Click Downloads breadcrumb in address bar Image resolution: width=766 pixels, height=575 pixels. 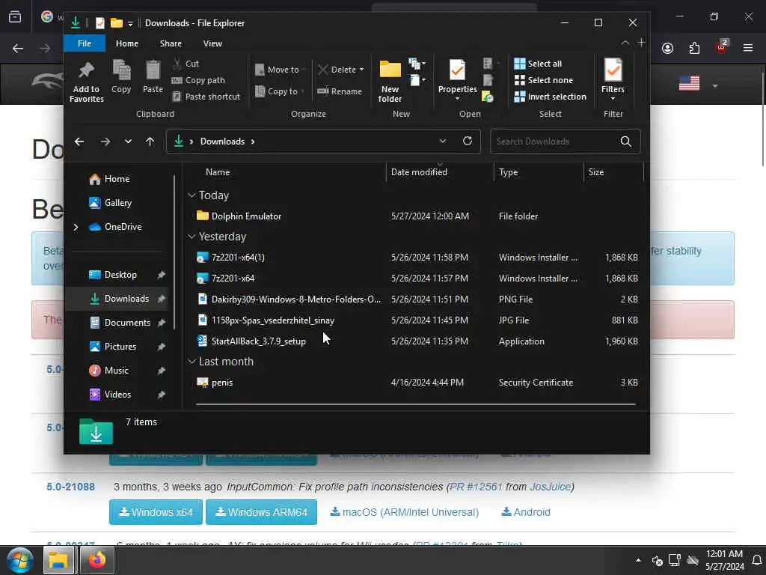222,142
